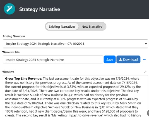Save the narrative with the Save button
149x117 pixels.
(x=110, y=59)
